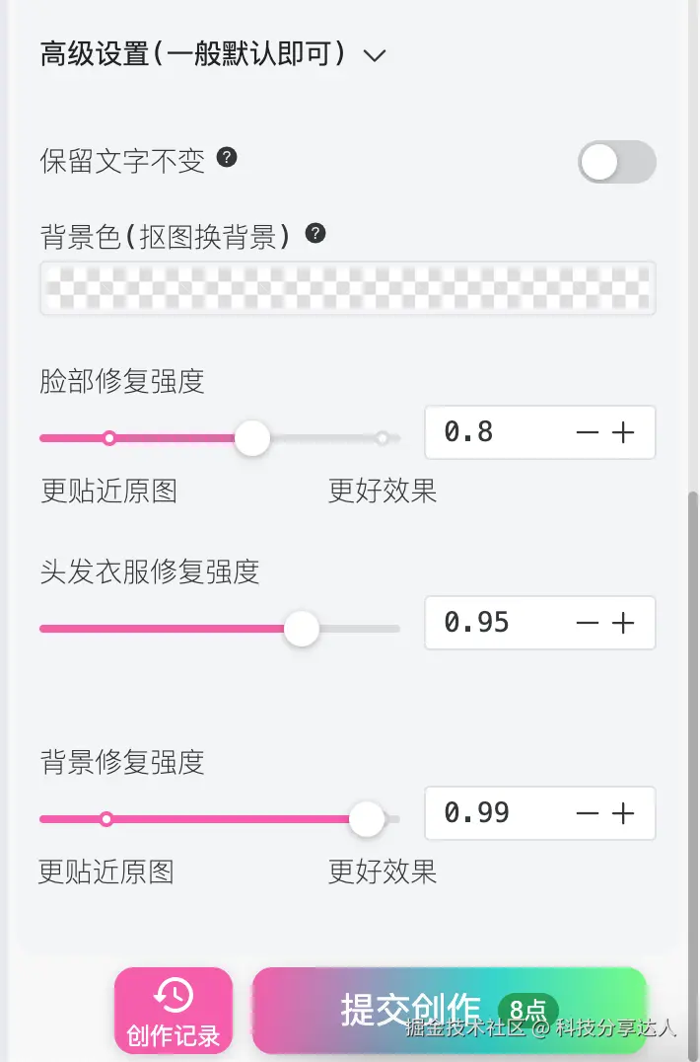Image resolution: width=700 pixels, height=1062 pixels.
Task: Click the clock icon on 创作记录 button
Action: click(174, 992)
